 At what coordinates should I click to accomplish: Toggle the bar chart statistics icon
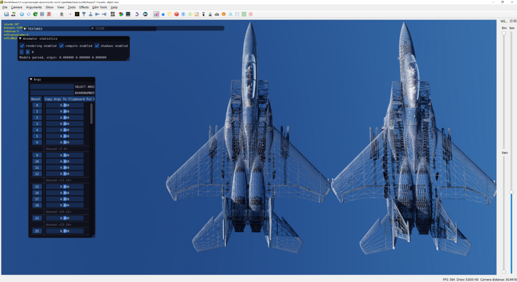pos(156,14)
